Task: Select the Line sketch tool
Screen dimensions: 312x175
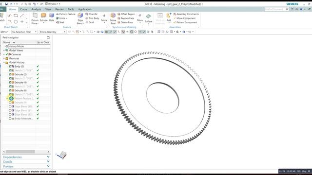Action: point(22,16)
